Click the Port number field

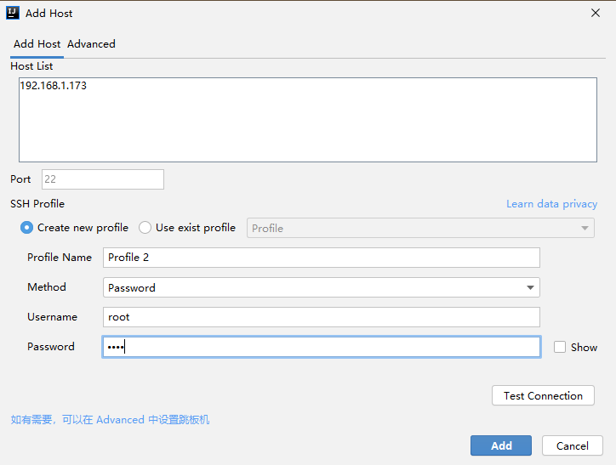102,179
